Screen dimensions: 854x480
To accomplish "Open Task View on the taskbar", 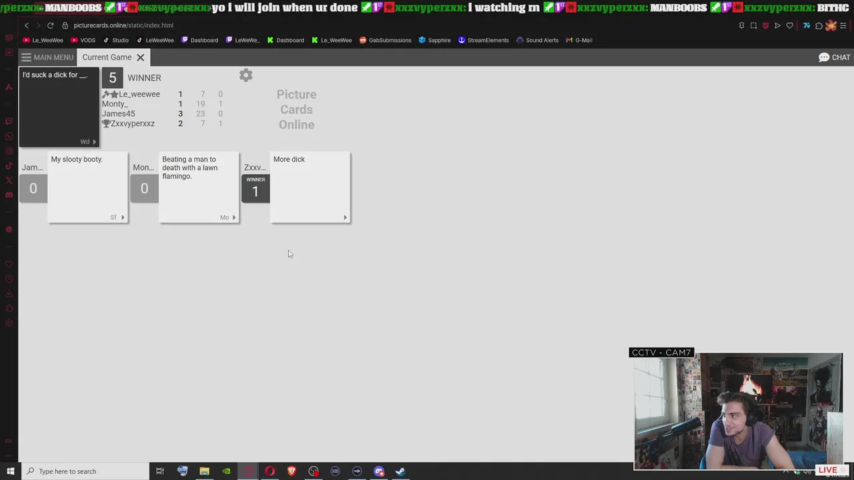I will (159, 471).
